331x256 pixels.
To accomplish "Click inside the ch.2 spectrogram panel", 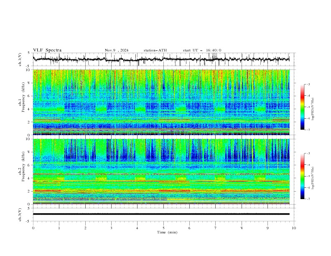I will click(161, 172).
